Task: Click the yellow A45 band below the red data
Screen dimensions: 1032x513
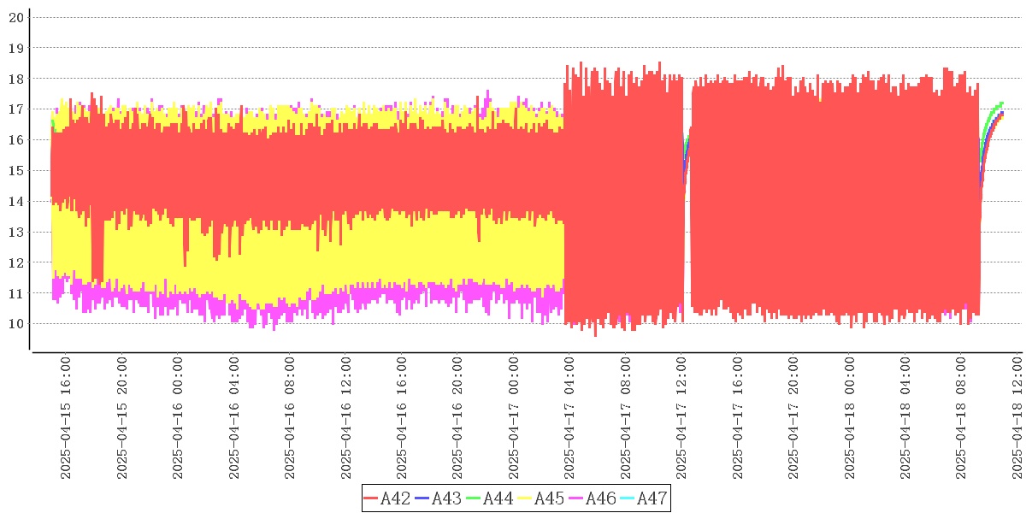Action: [342, 256]
